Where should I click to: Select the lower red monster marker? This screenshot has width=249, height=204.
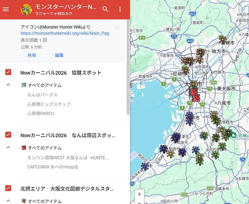tap(195, 98)
